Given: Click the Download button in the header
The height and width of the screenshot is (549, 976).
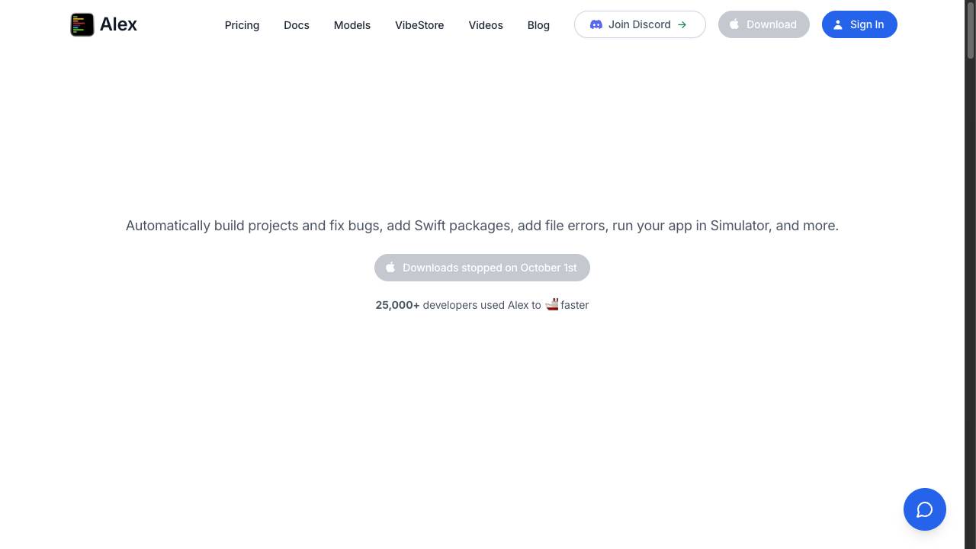Looking at the screenshot, I should pos(764,24).
